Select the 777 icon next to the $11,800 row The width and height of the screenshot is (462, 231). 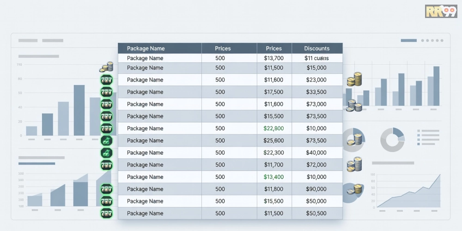pos(107,189)
